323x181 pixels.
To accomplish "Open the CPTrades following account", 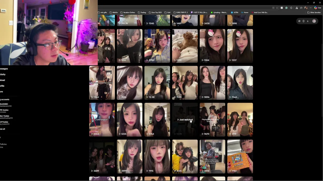I will 5,123.
